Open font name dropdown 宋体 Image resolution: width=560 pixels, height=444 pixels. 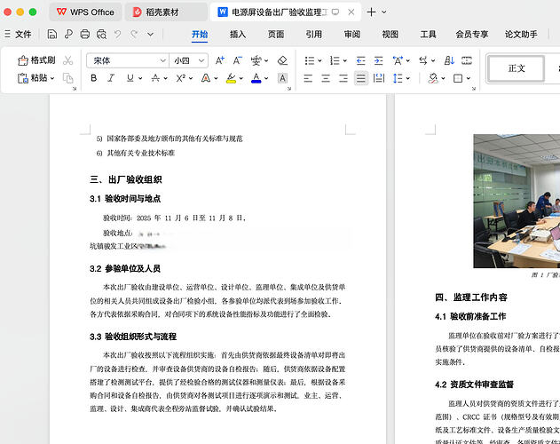(163, 60)
